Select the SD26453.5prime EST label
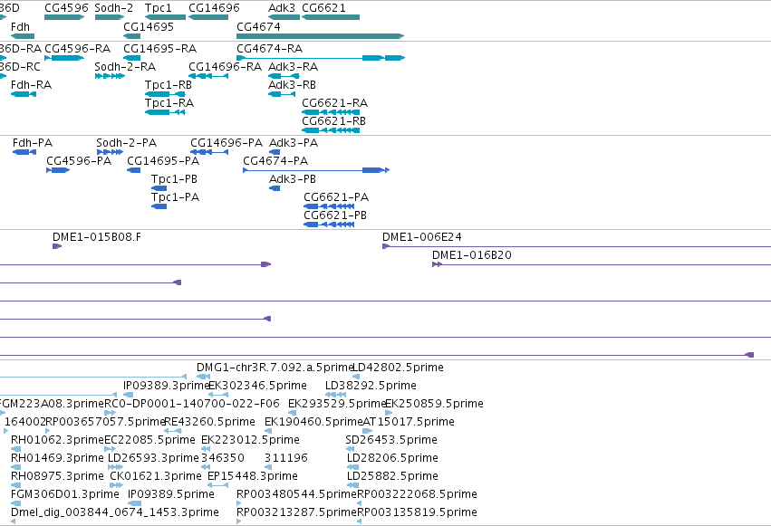The width and height of the screenshot is (771, 526). (x=391, y=440)
